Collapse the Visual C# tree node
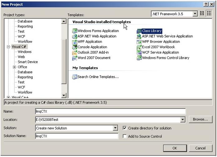This screenshot has width=217, height=157. 8,47
